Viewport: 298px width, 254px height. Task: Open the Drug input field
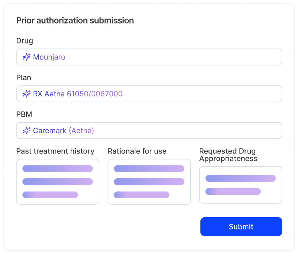pos(149,57)
